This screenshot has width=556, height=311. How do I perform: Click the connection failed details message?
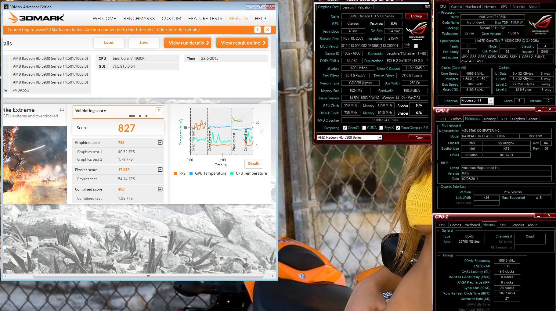103,30
